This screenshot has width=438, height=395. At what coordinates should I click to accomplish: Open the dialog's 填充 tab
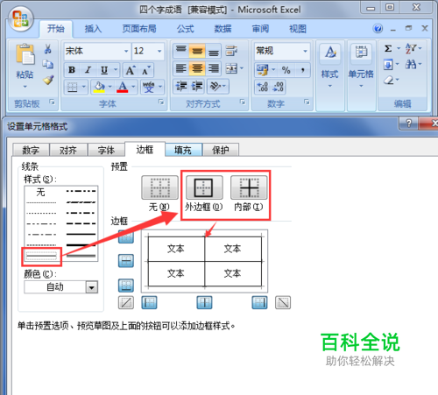pyautogui.click(x=183, y=150)
